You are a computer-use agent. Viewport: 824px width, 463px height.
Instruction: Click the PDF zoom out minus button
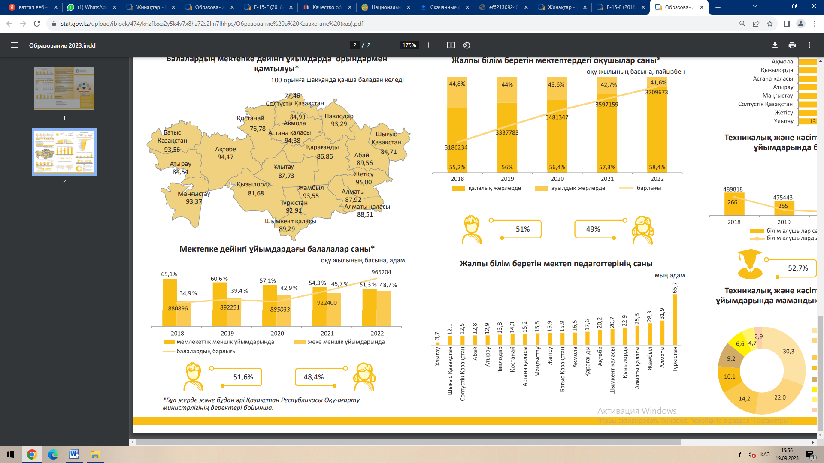[390, 45]
